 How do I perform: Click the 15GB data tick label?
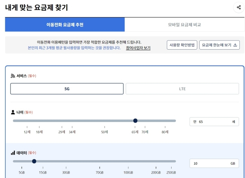(43, 173)
